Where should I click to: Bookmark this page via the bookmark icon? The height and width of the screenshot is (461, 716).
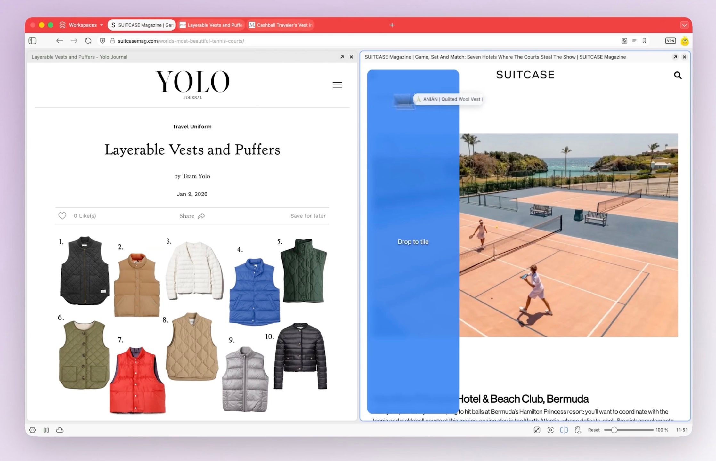(644, 41)
